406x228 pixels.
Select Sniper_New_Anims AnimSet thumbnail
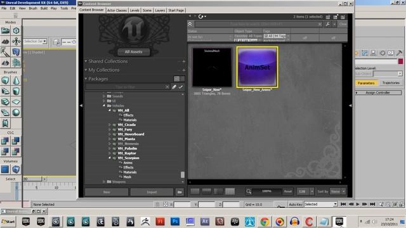(258, 67)
